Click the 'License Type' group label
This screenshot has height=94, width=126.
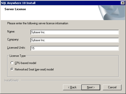tap(17, 56)
